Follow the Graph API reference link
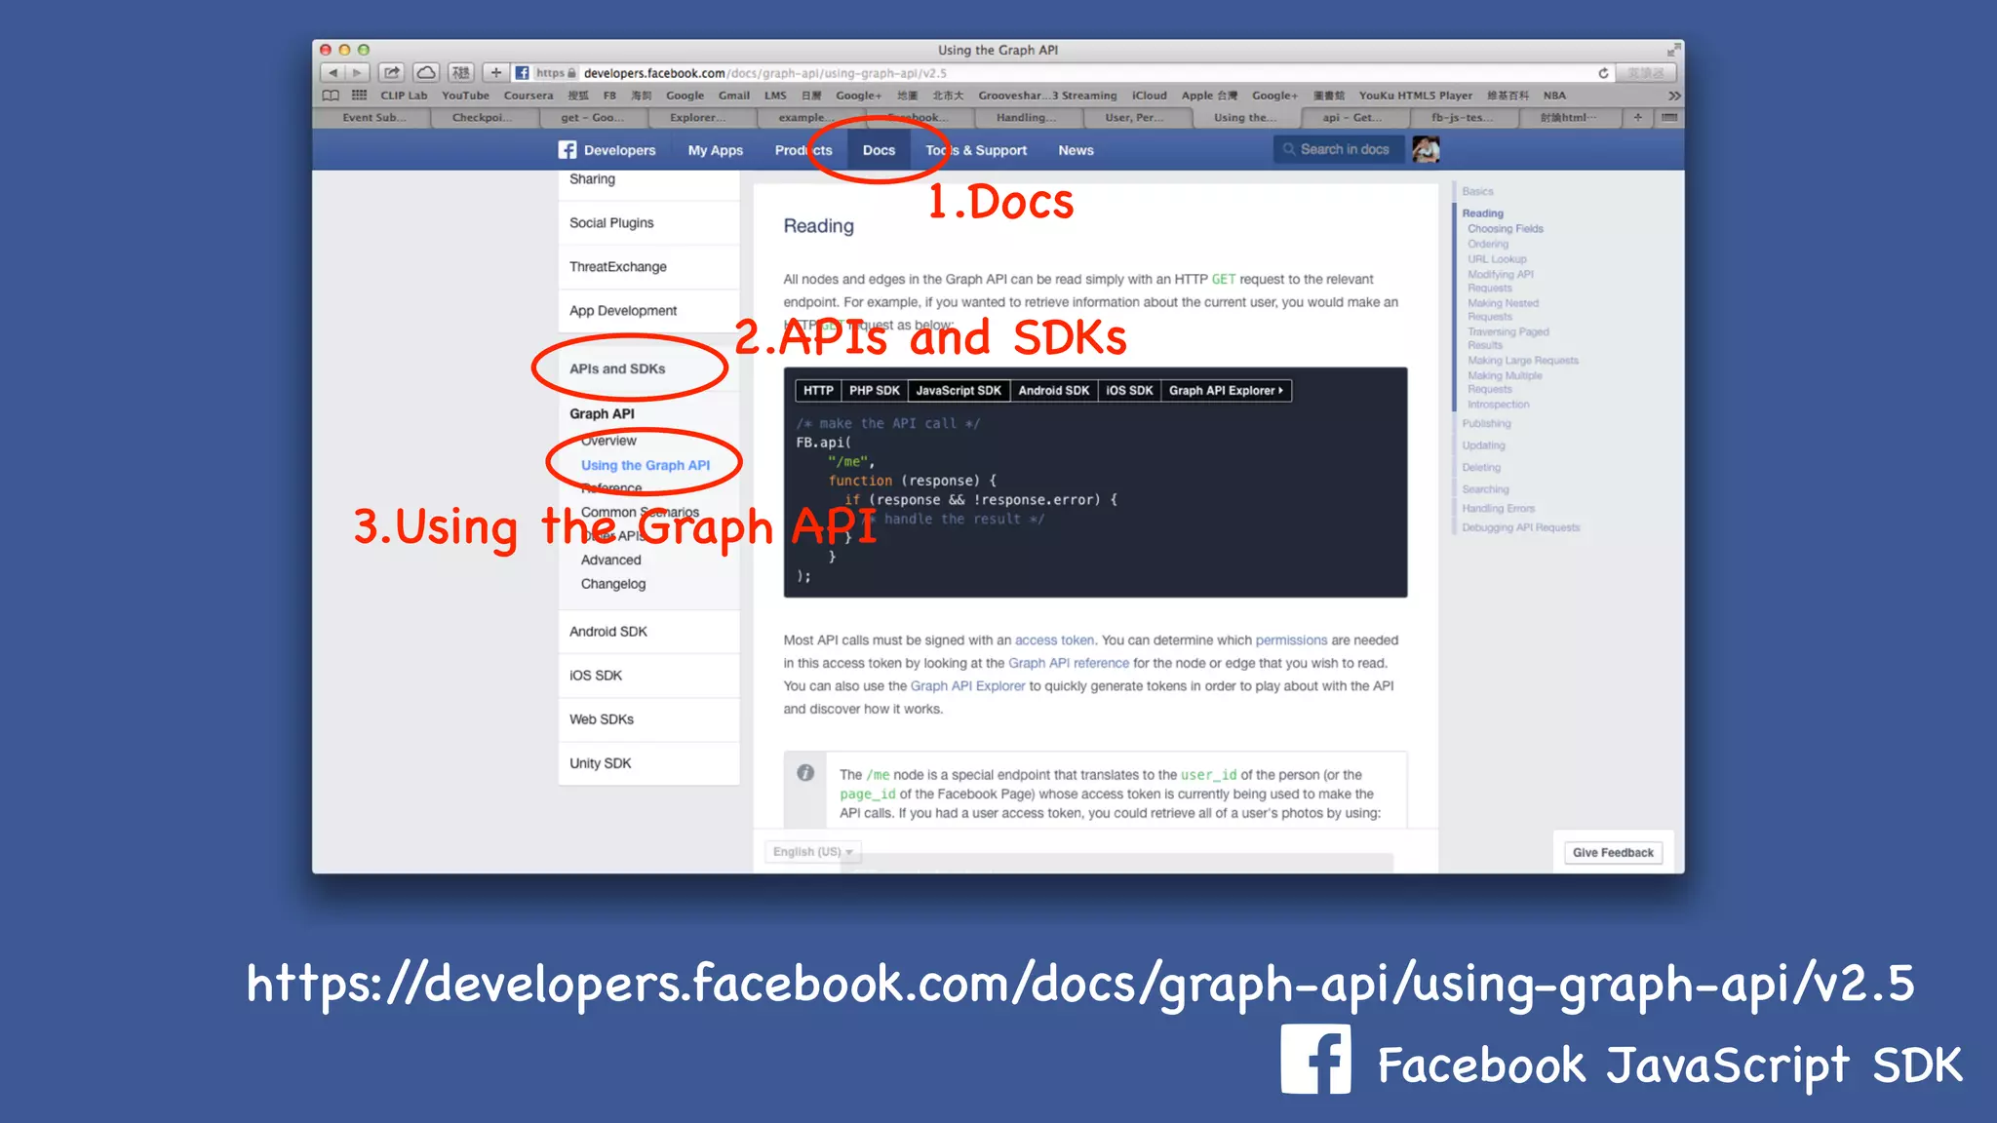Image resolution: width=1997 pixels, height=1123 pixels. pyautogui.click(x=1068, y=664)
